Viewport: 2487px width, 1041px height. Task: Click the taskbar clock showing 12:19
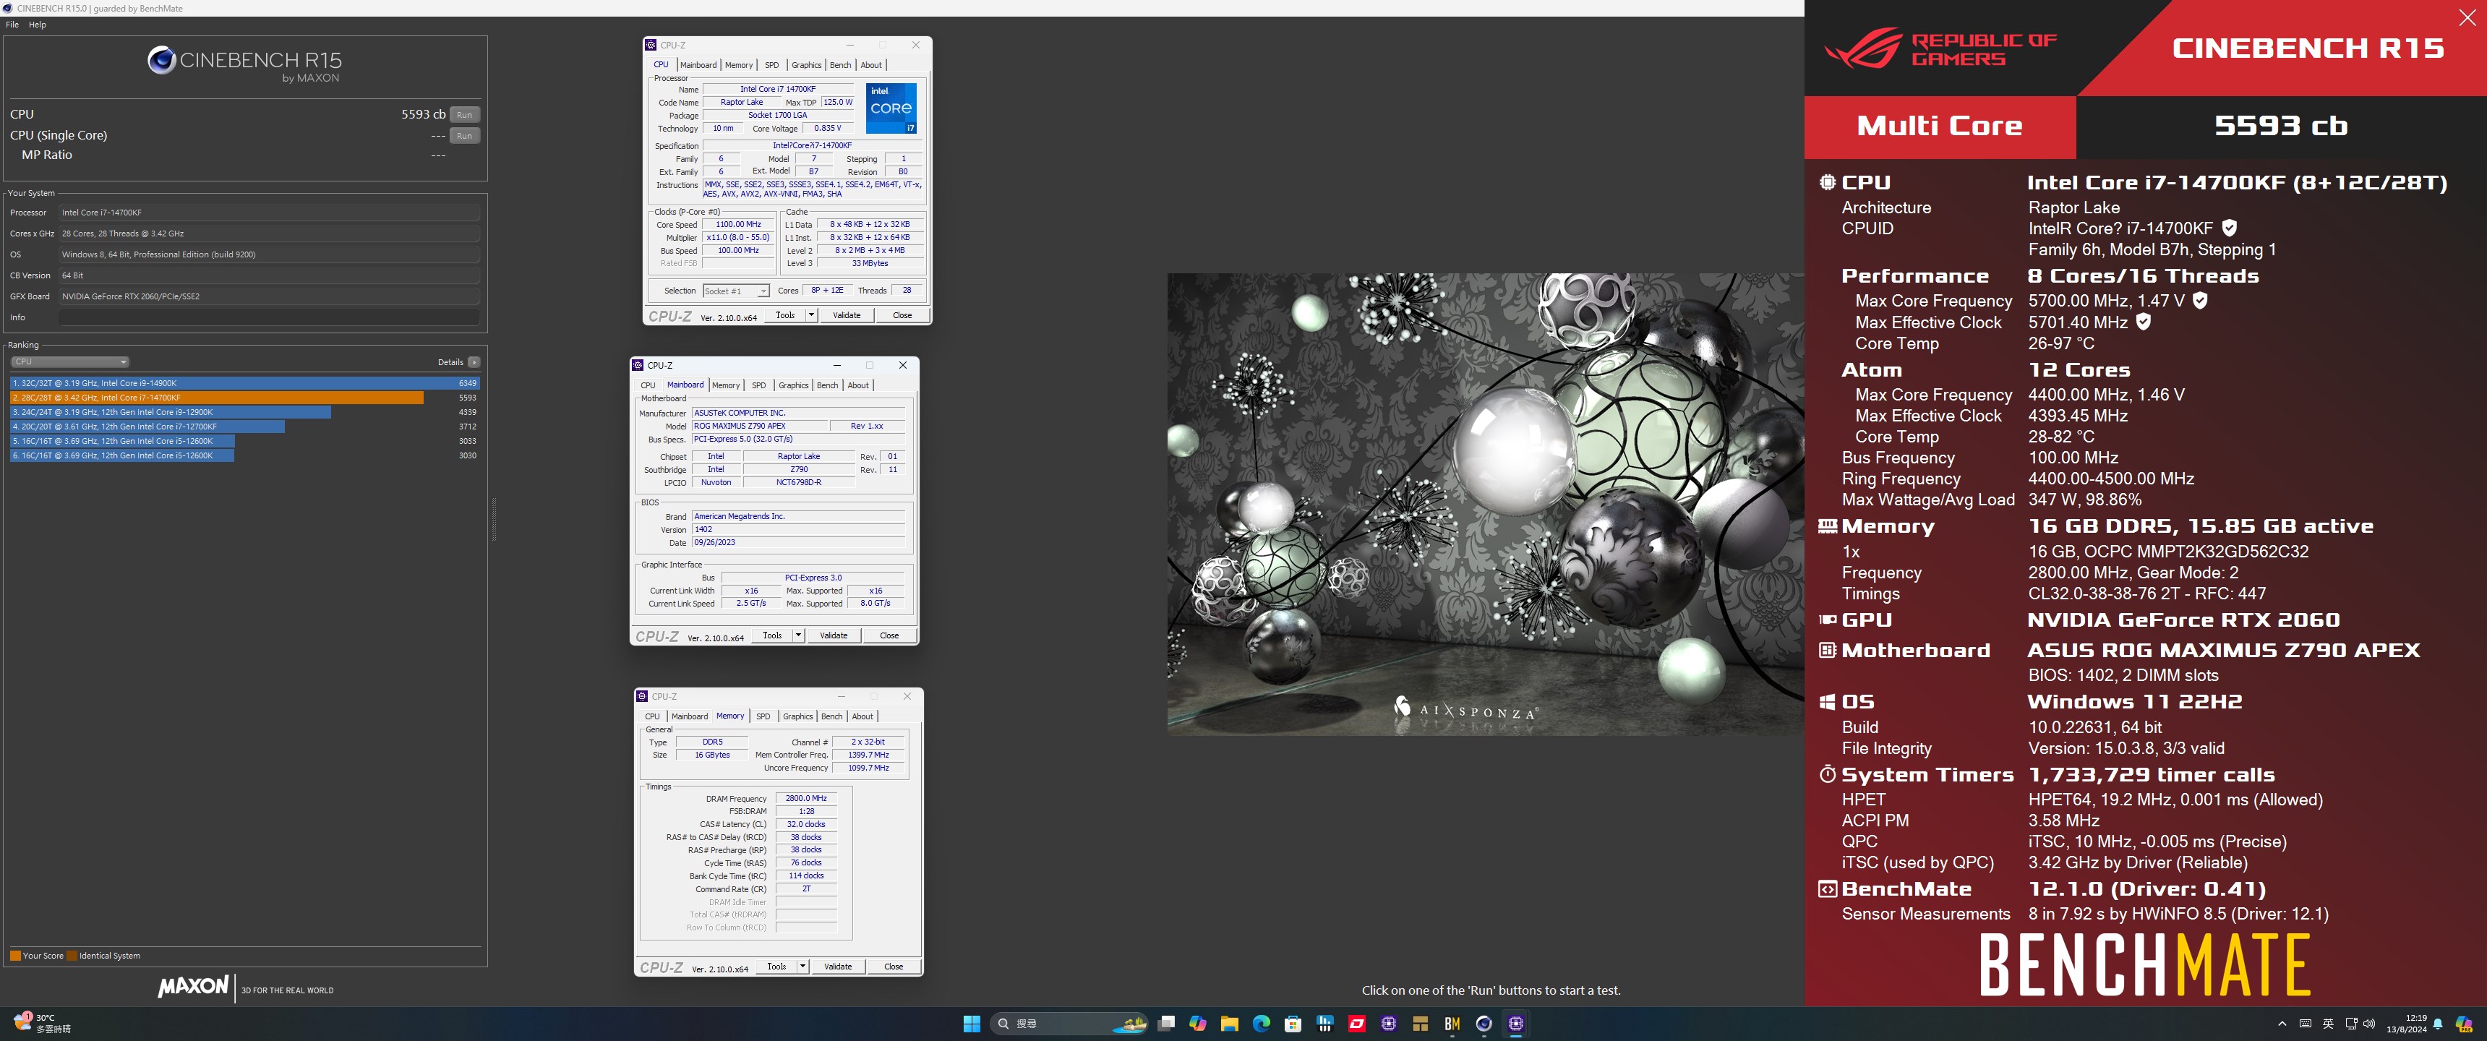[2406, 1024]
